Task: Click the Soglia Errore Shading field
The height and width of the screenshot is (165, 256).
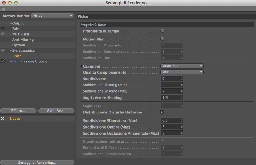Action: coord(171,97)
